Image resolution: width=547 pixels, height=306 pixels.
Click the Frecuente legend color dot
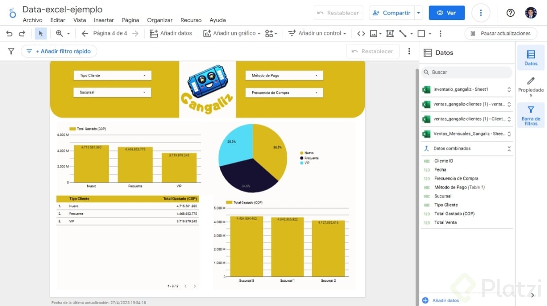(x=301, y=158)
